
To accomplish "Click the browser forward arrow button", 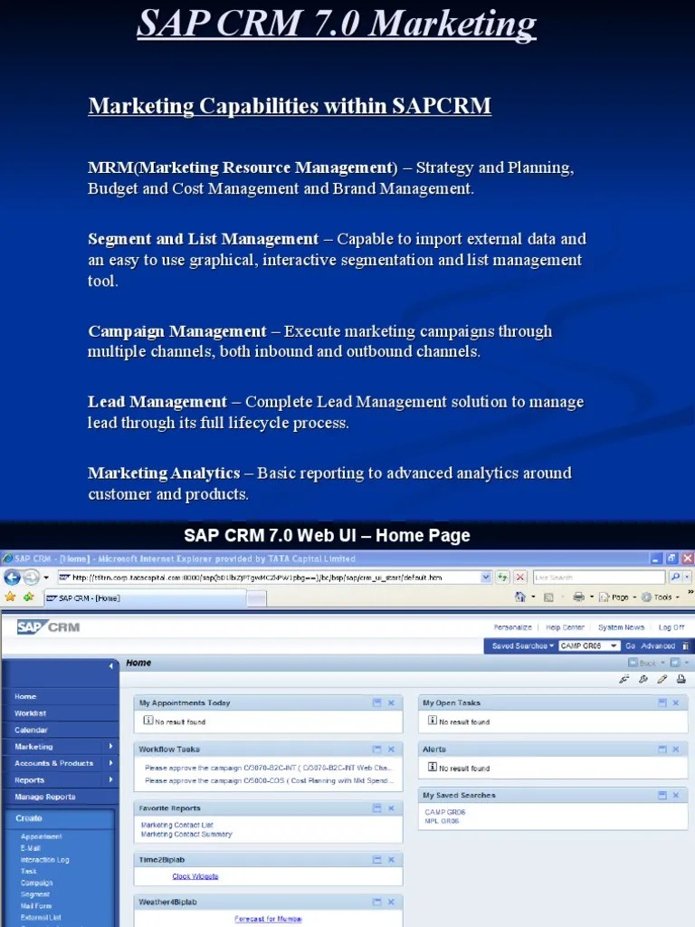I will tap(32, 577).
